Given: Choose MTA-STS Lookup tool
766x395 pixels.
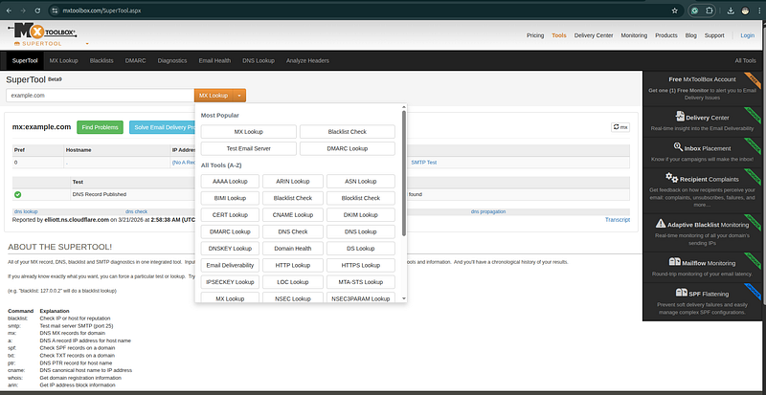Looking at the screenshot, I should [361, 282].
